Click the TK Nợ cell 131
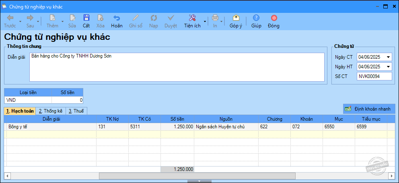The width and height of the screenshot is (399, 183). point(113,127)
